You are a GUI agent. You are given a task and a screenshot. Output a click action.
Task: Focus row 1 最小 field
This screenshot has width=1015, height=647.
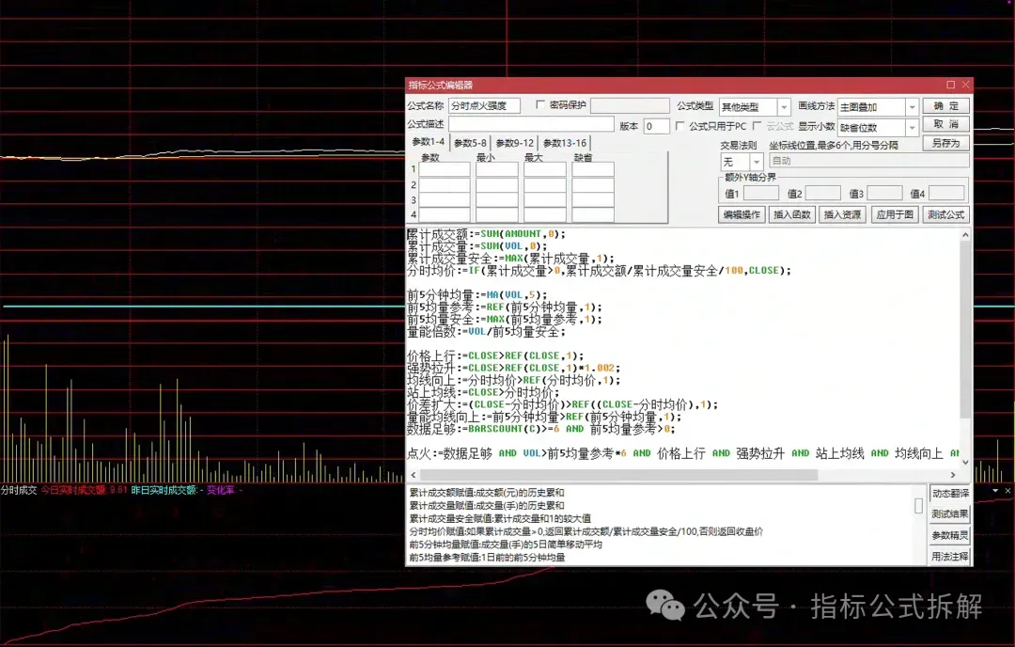(x=496, y=169)
